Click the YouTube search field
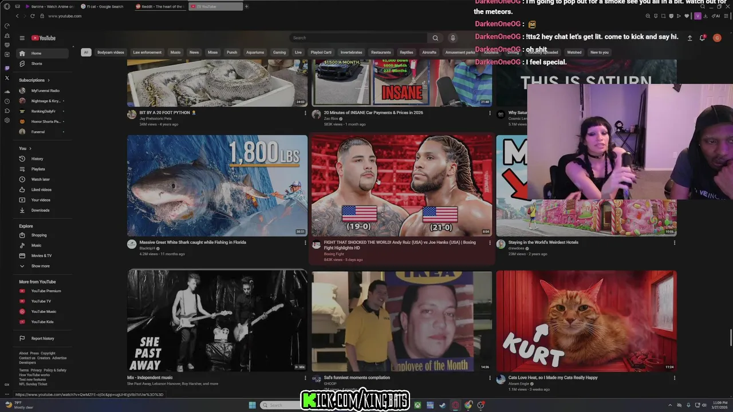 coord(358,38)
